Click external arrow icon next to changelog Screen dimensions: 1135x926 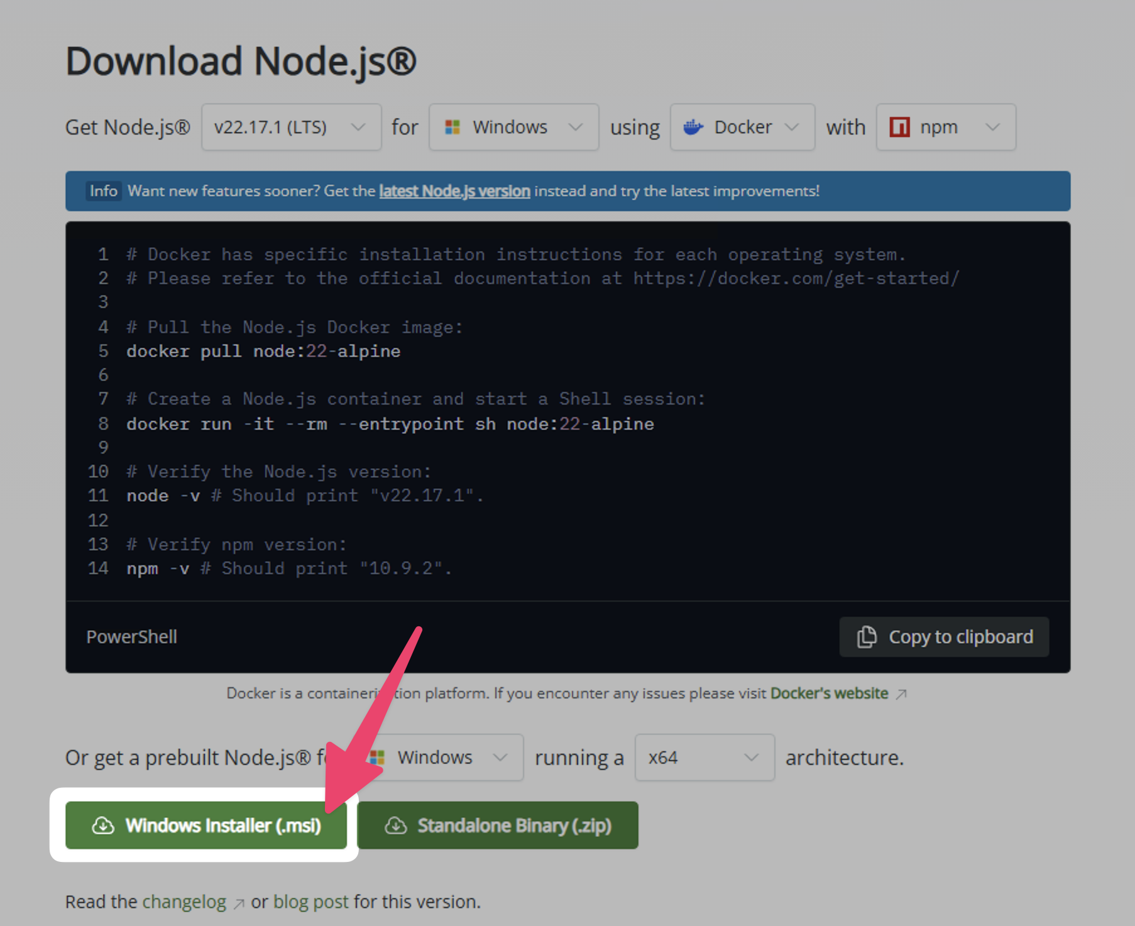pyautogui.click(x=239, y=903)
